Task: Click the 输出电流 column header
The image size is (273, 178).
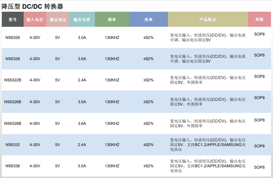Action: 82,19
